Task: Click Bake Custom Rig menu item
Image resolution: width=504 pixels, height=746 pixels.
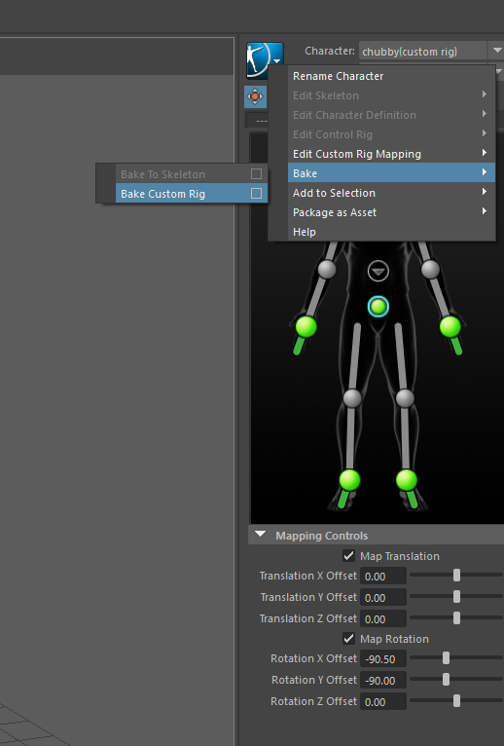Action: pyautogui.click(x=162, y=194)
